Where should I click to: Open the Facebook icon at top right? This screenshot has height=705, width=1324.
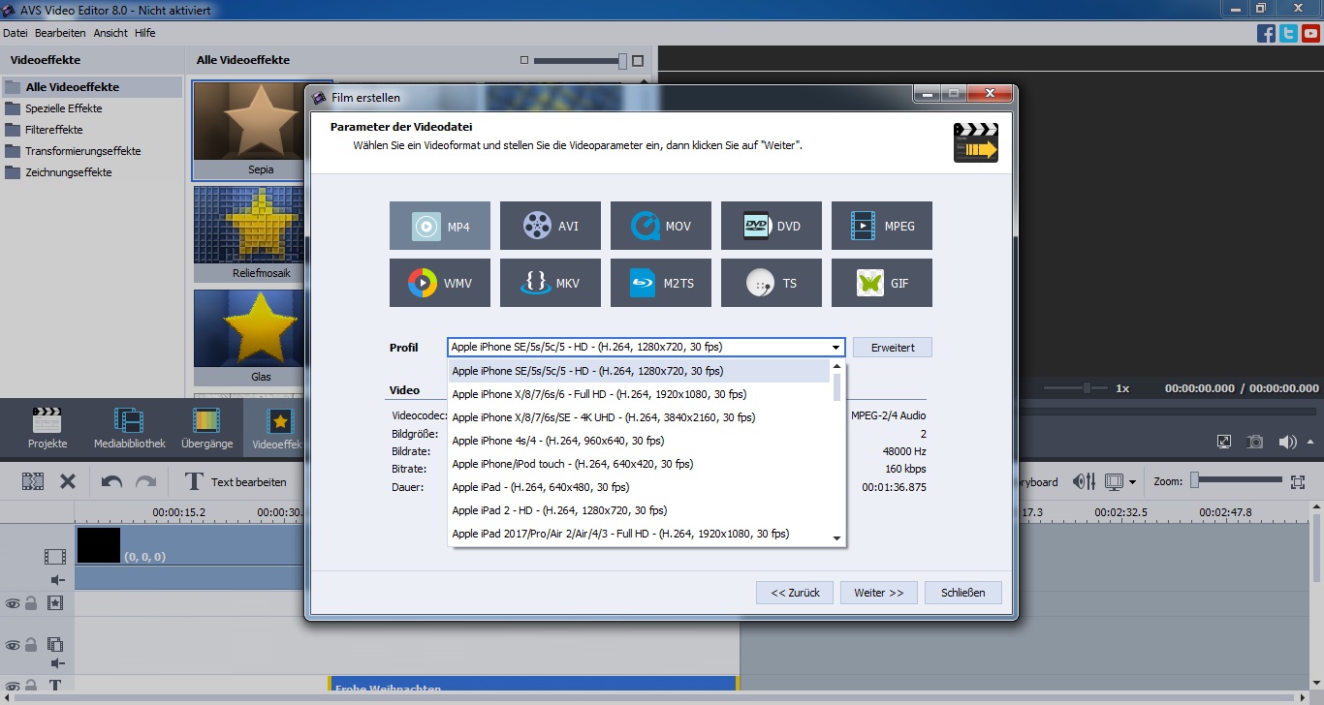pyautogui.click(x=1266, y=34)
